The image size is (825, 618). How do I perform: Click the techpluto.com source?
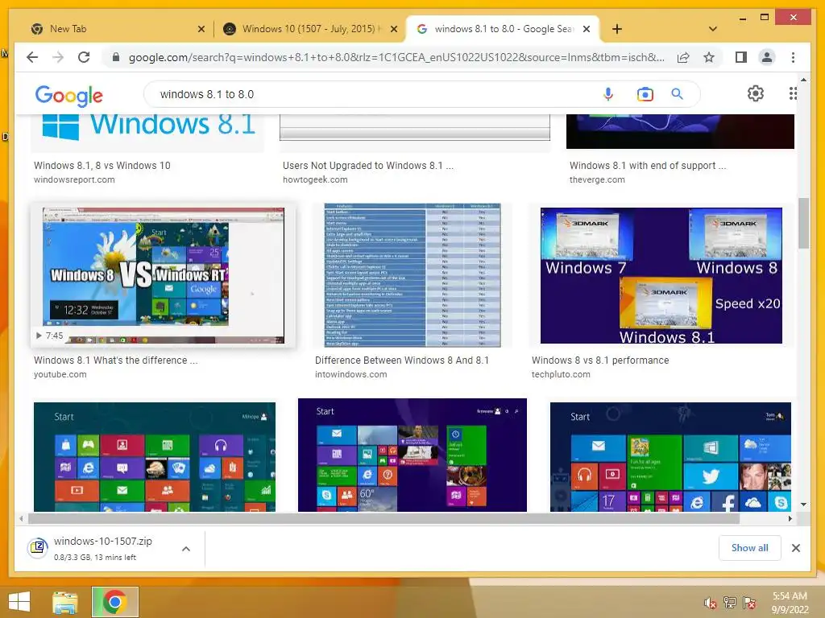pyautogui.click(x=561, y=375)
